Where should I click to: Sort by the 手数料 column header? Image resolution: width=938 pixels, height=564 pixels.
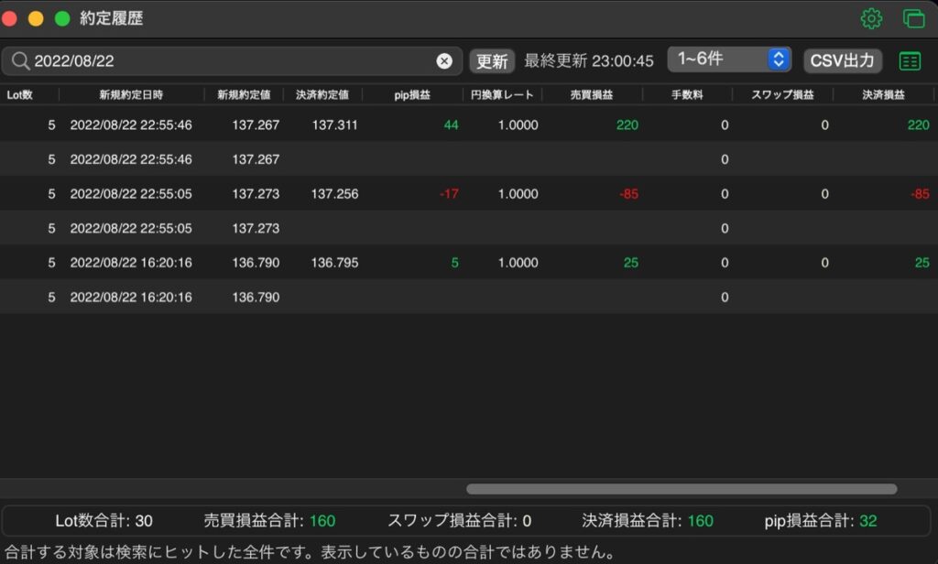pyautogui.click(x=687, y=94)
